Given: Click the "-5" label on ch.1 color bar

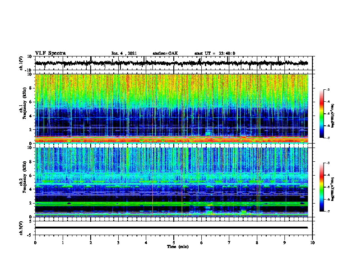Looking at the screenshot, I should tap(328, 114).
